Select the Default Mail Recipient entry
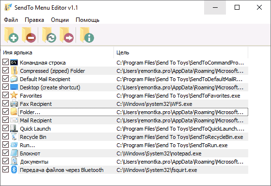The width and height of the screenshot is (271, 186). click(x=45, y=79)
